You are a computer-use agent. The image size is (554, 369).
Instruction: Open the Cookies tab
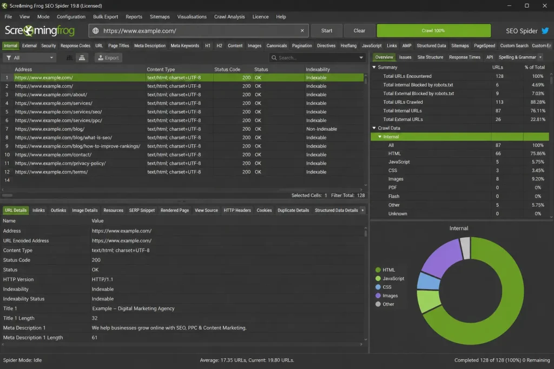pyautogui.click(x=264, y=210)
